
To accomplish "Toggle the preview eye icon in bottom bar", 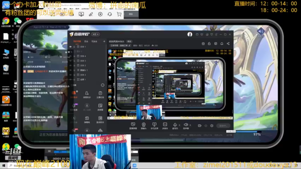I will [206, 126].
